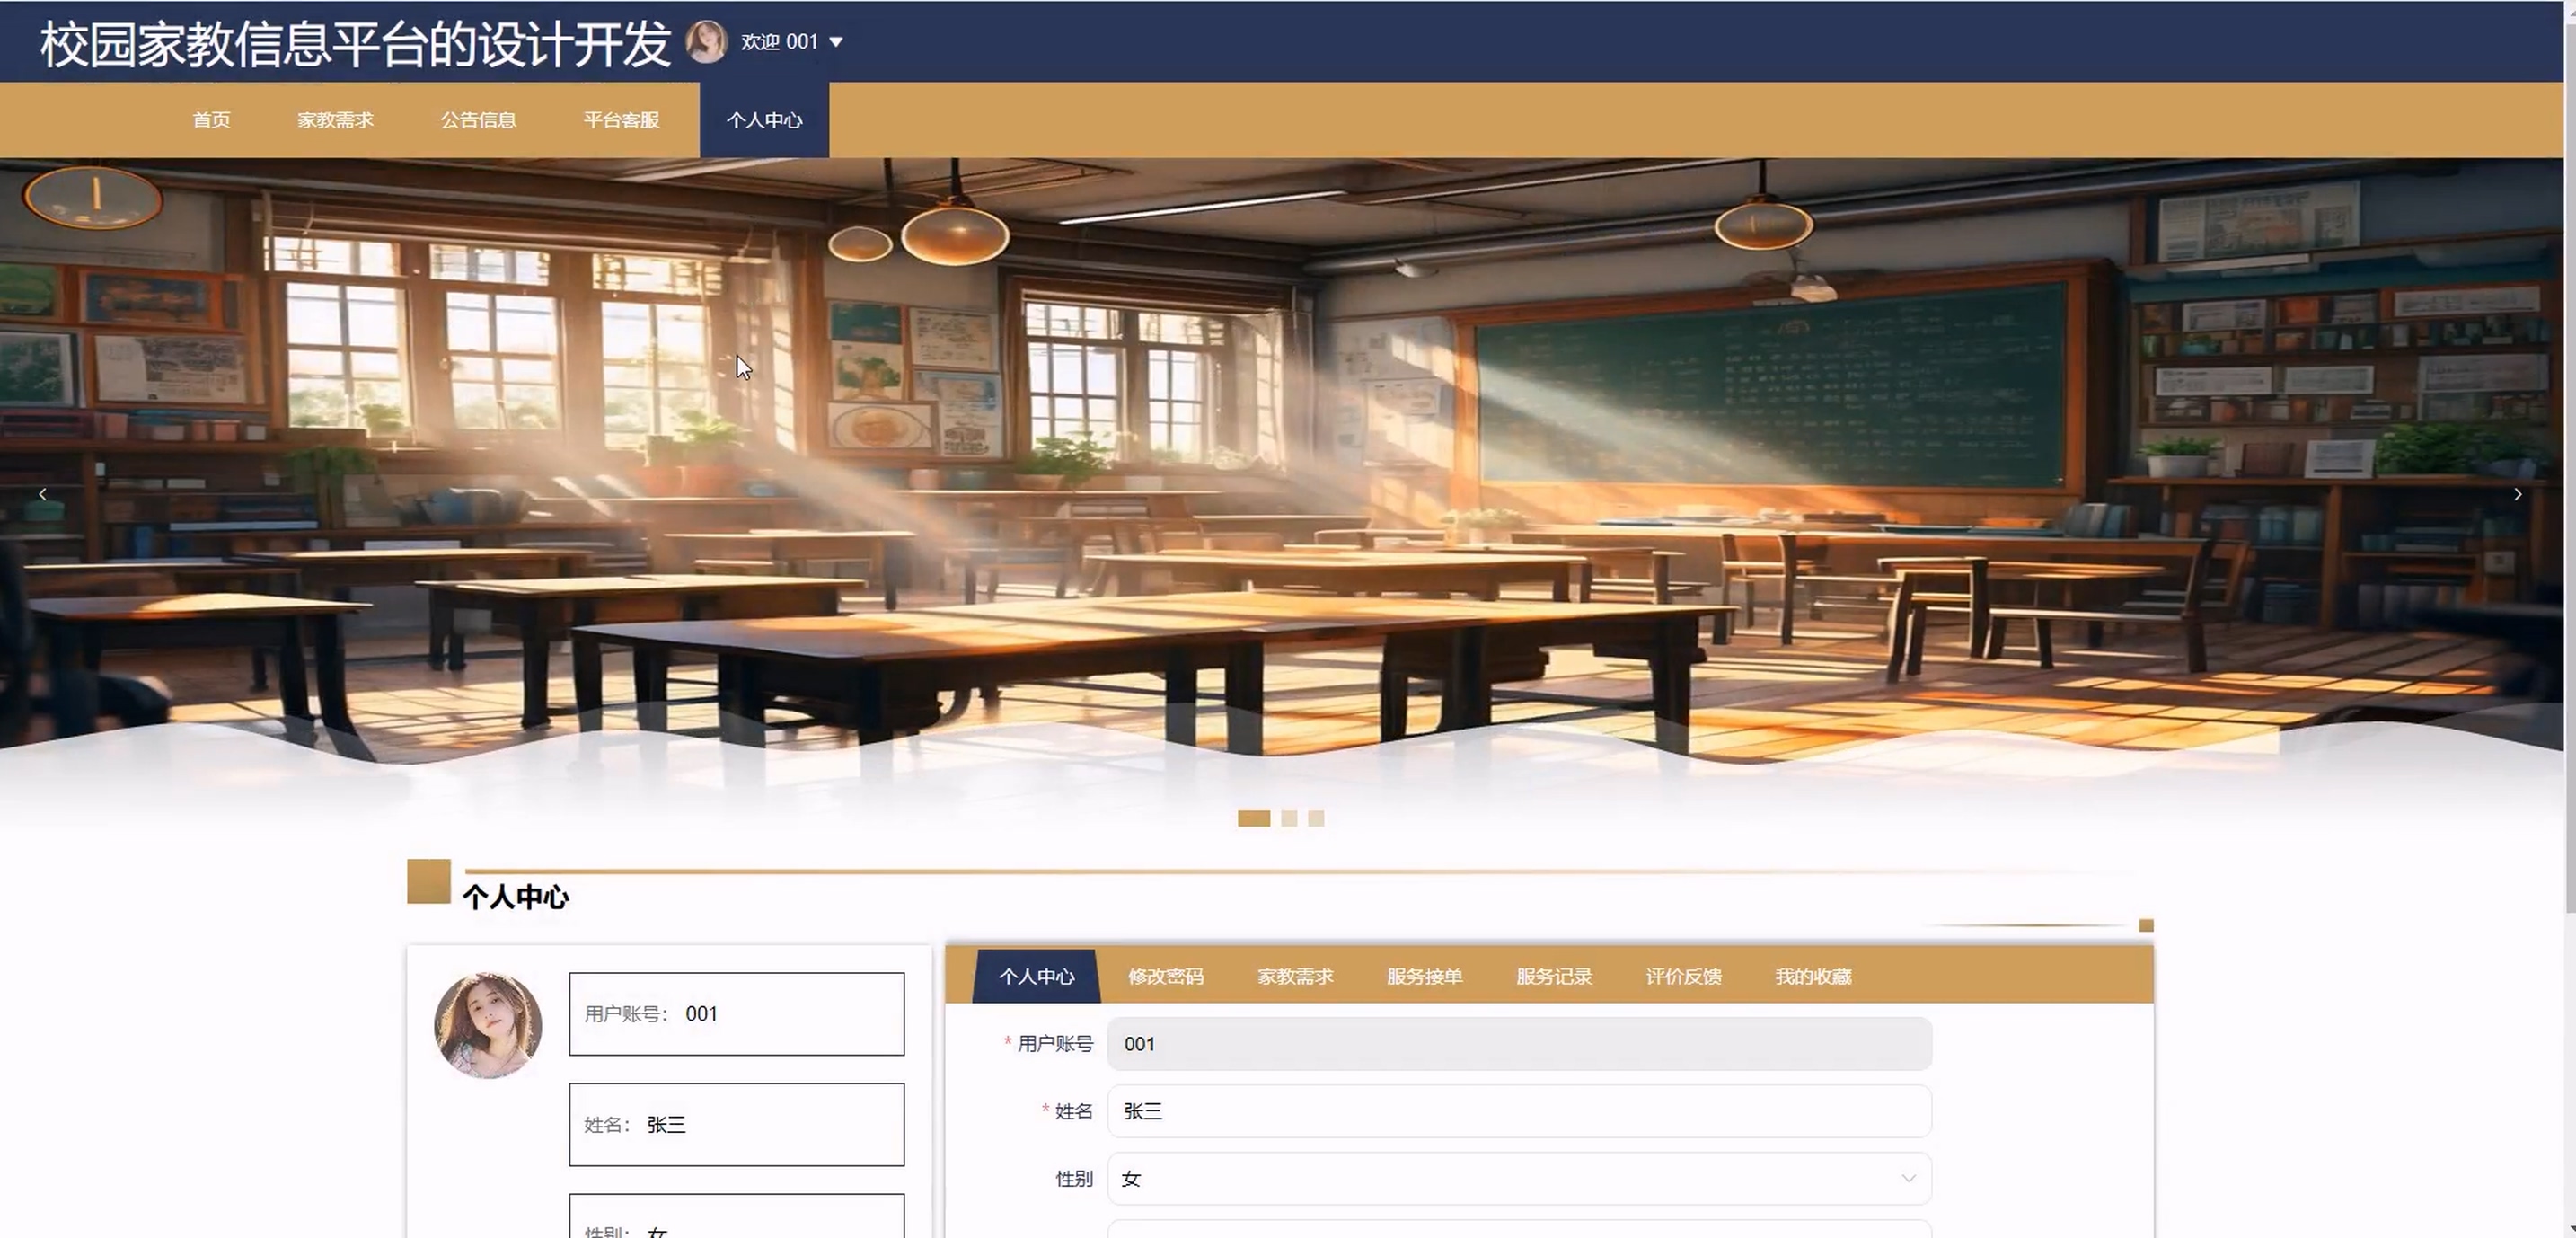Click the site title 校园家教信息平台的设计开发
The height and width of the screenshot is (1238, 2576).
click(x=355, y=44)
